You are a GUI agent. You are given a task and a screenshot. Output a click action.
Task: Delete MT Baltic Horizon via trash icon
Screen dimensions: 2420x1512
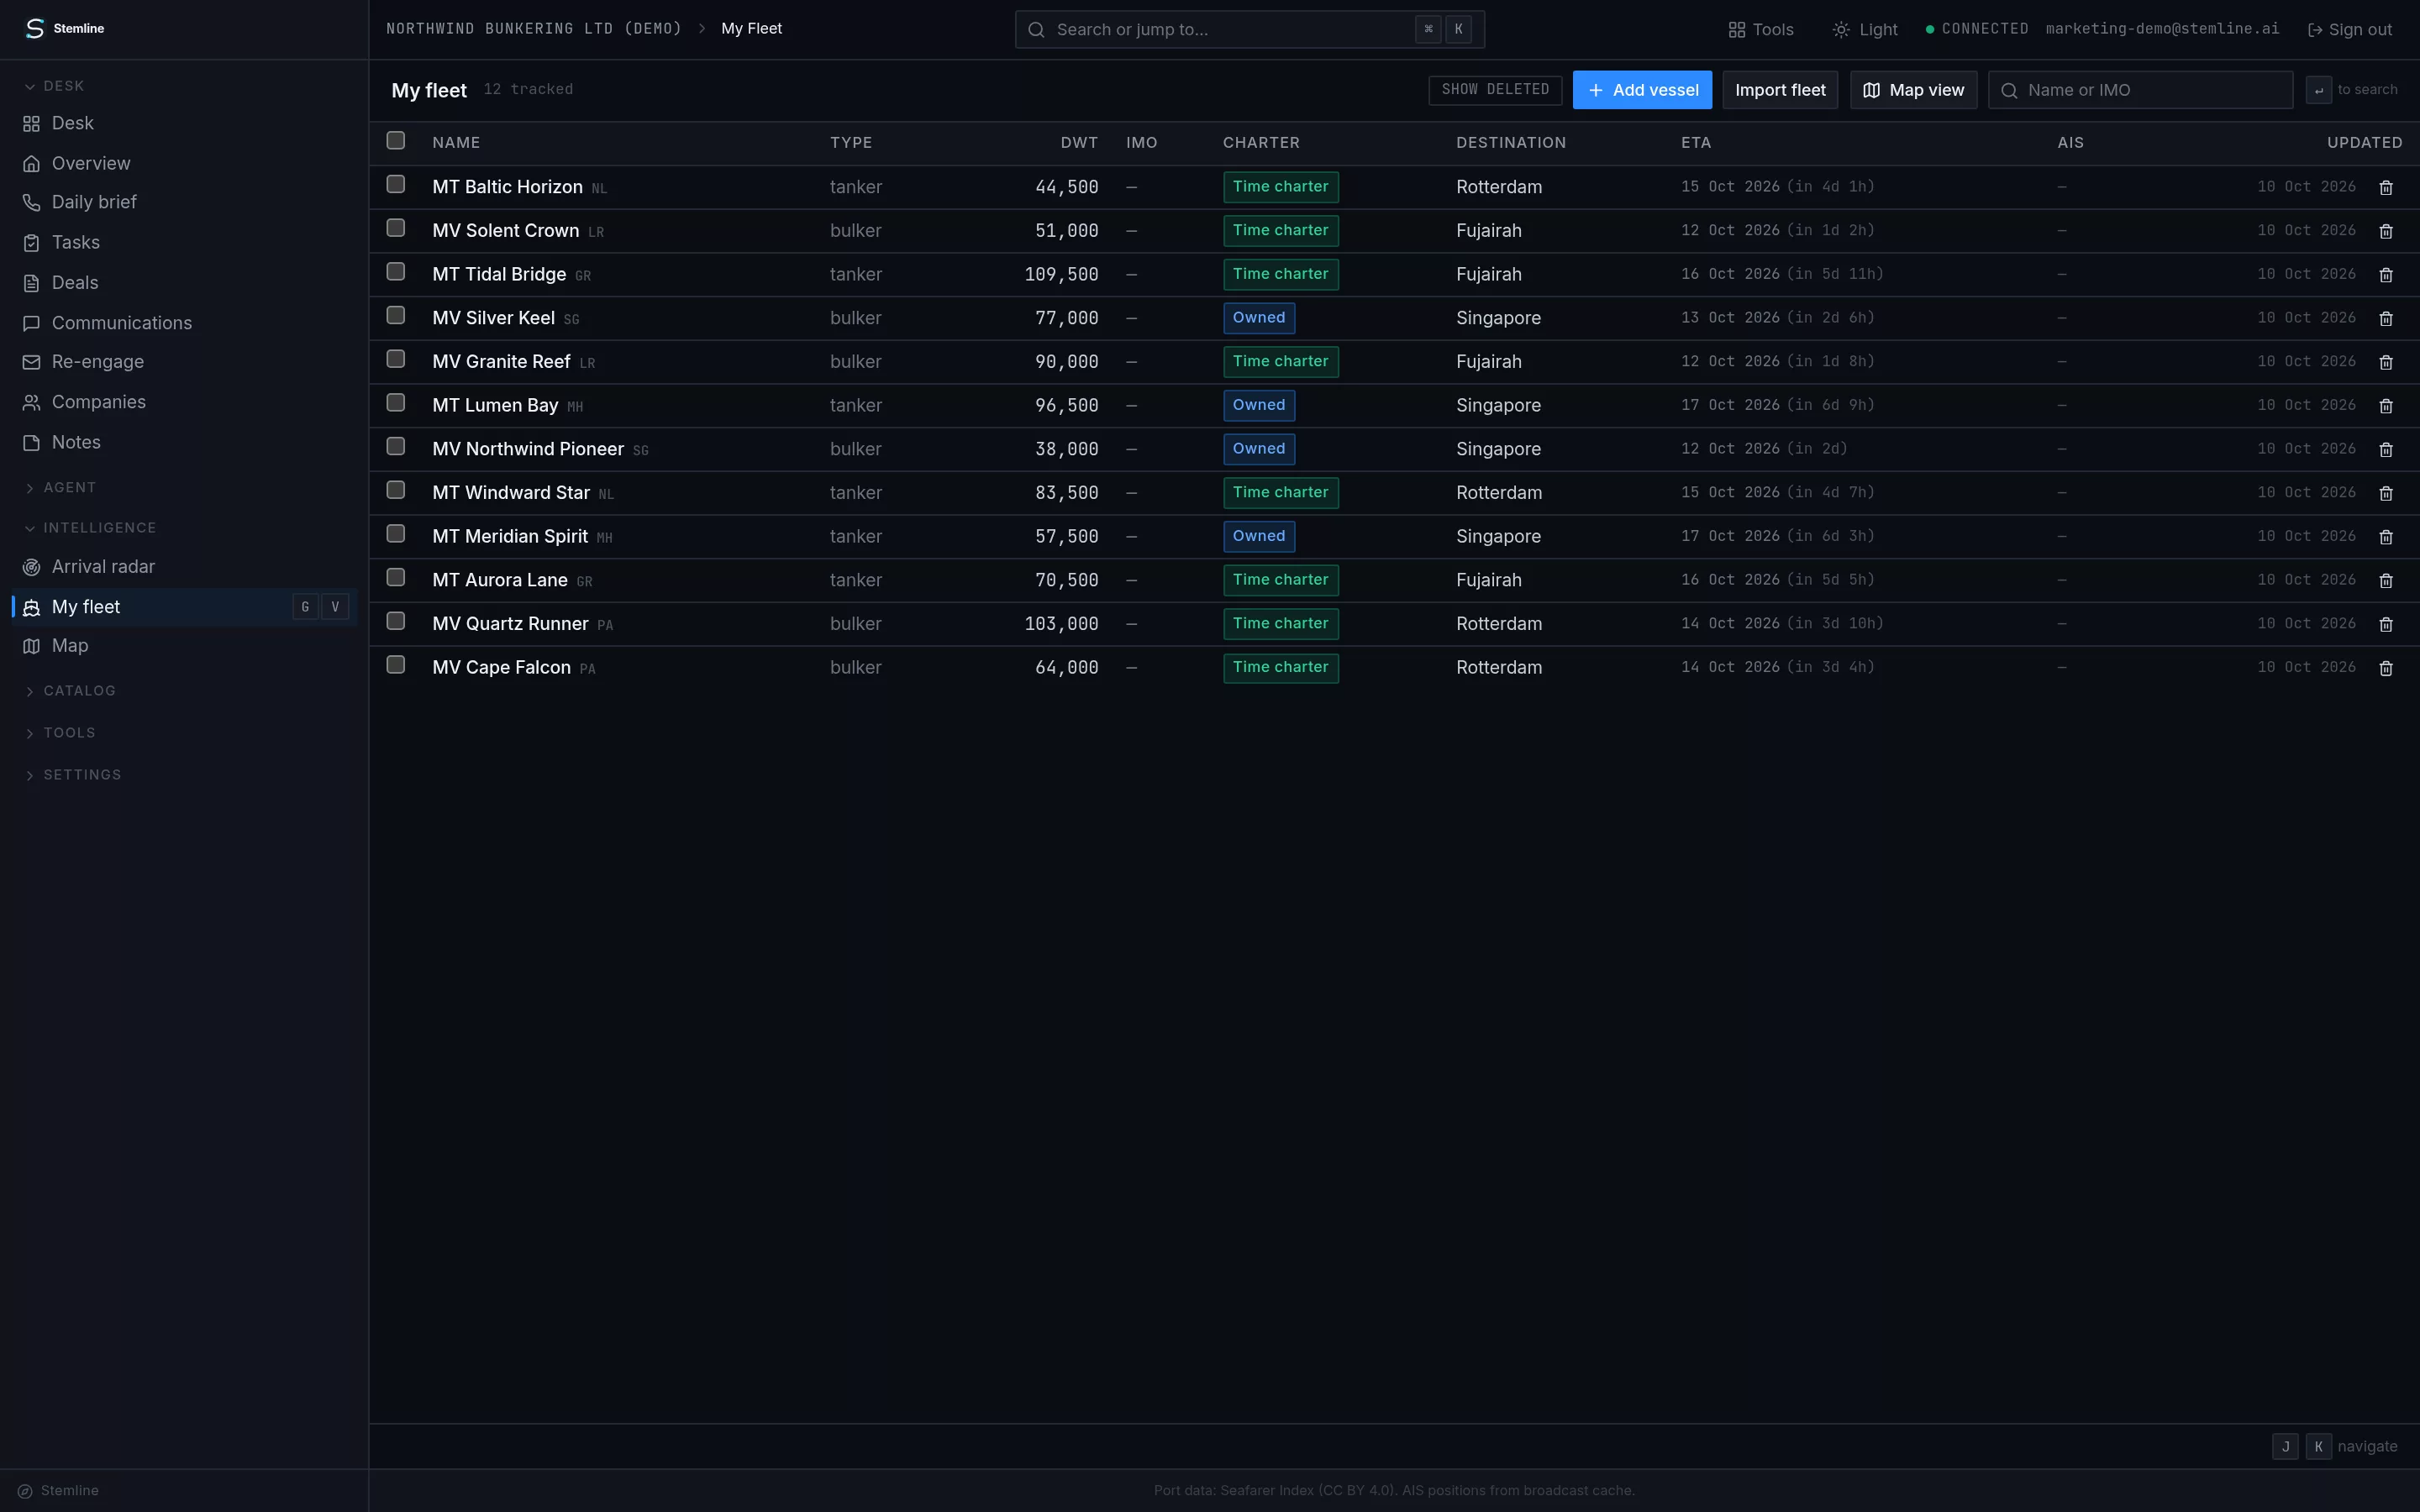[x=2385, y=188]
